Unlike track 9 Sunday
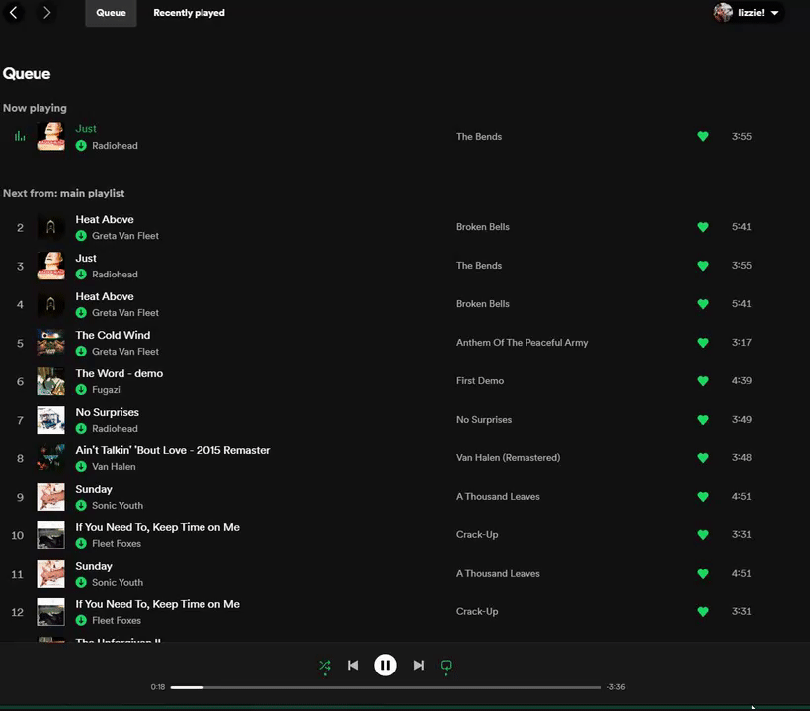Screen dimensions: 810x711 703,496
